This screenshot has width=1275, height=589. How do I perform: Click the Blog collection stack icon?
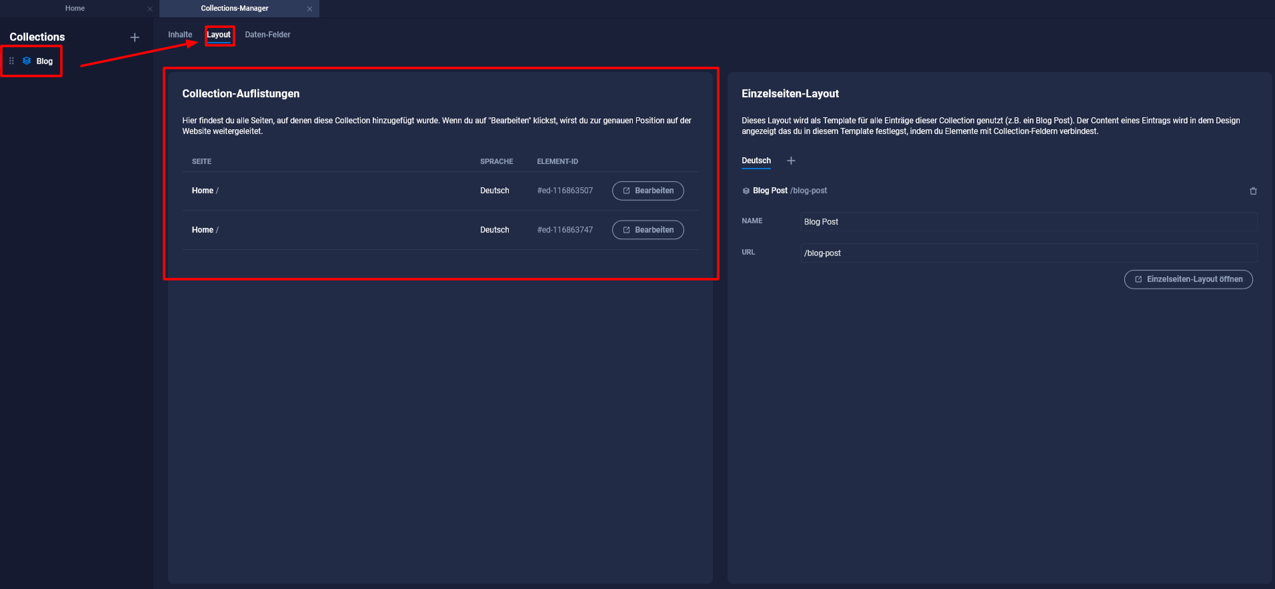27,61
